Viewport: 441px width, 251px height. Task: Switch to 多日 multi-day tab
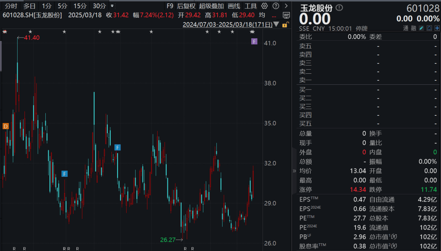pos(29,6)
